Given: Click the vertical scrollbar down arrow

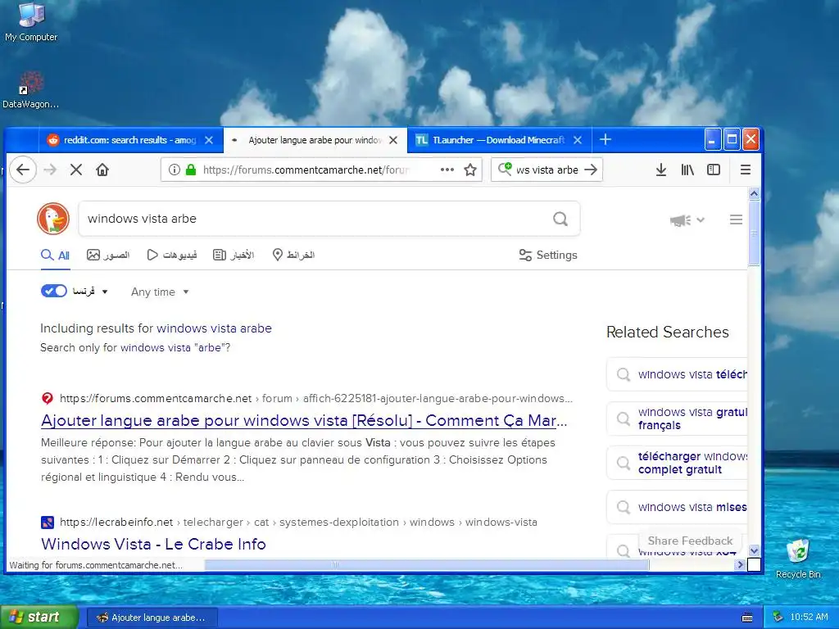Looking at the screenshot, I should pos(754,551).
